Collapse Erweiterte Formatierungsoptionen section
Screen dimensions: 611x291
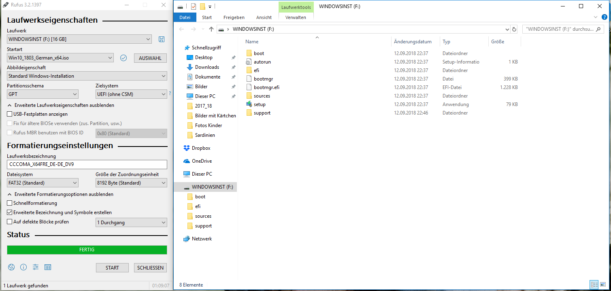(61, 194)
